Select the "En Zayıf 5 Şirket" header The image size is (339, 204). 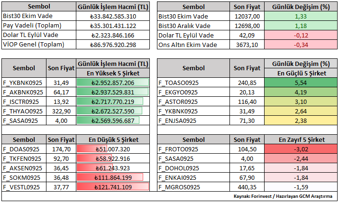click(x=301, y=140)
